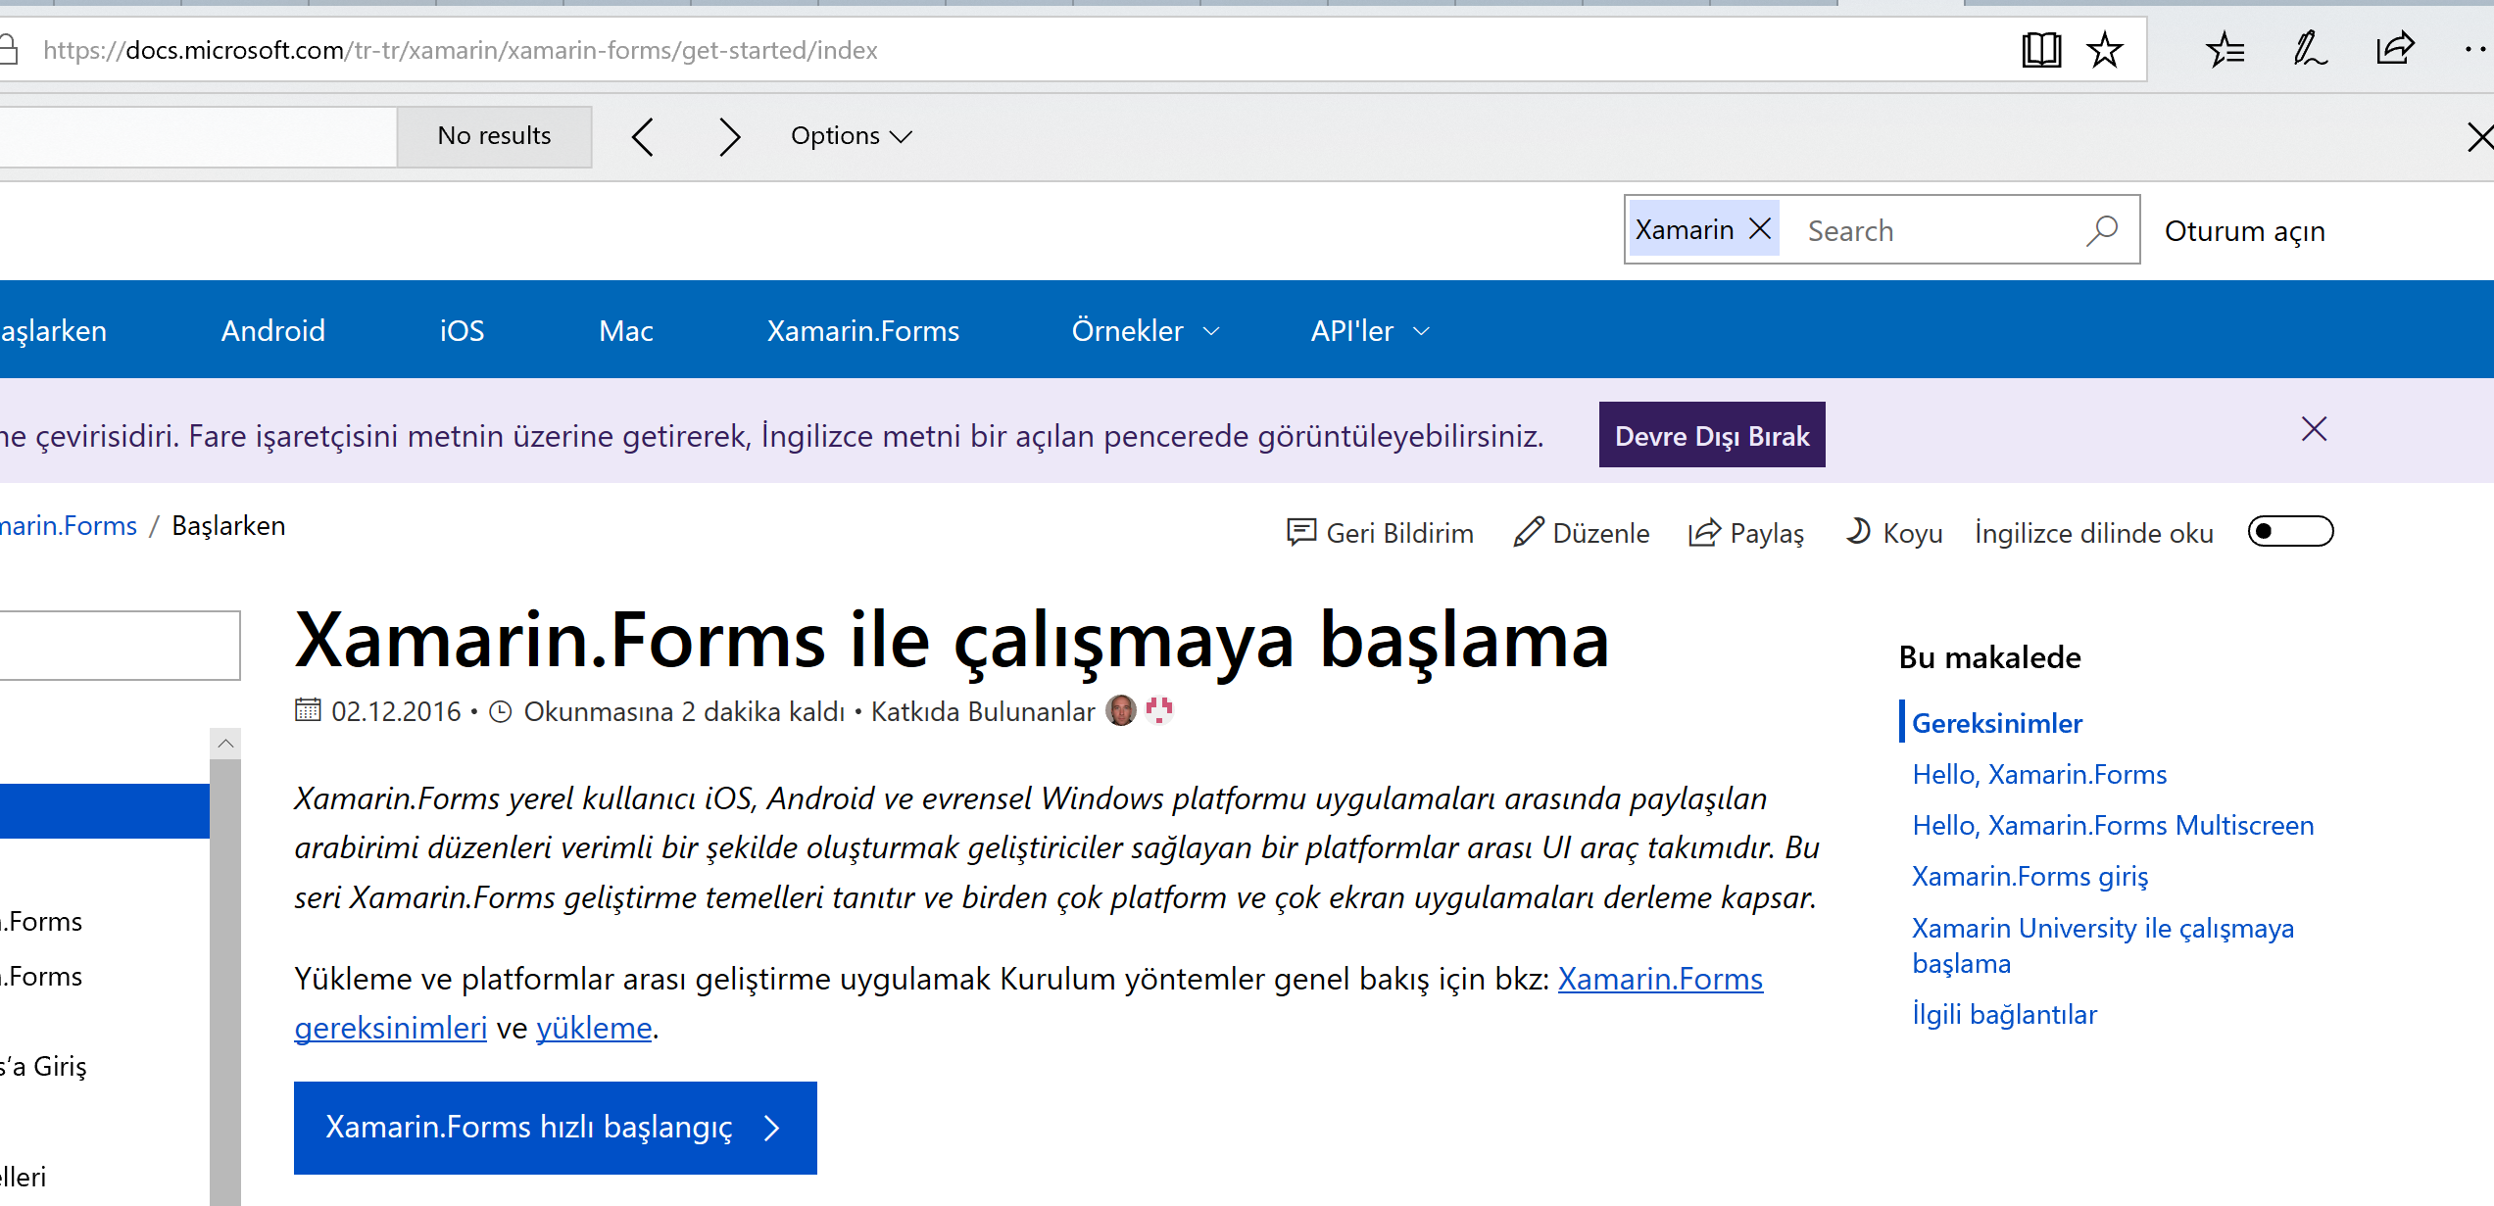Click the browser share icon
Viewport: 2494px width, 1206px height.
click(x=2395, y=49)
